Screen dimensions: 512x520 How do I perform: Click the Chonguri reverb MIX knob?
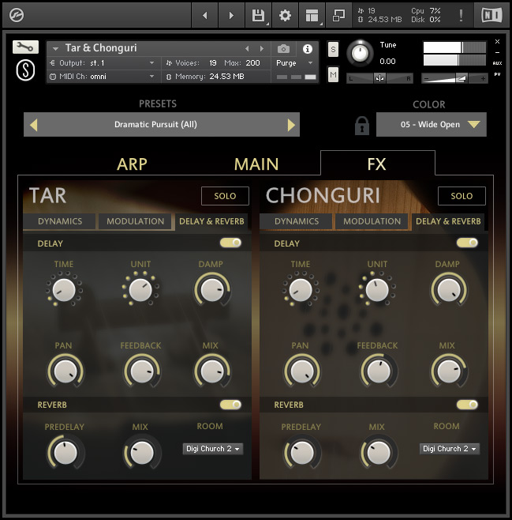(379, 453)
